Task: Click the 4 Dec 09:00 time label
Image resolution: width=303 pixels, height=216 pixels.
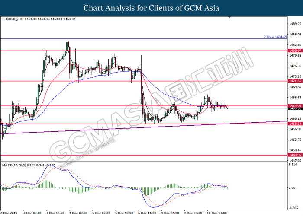Action: [x=78, y=213]
